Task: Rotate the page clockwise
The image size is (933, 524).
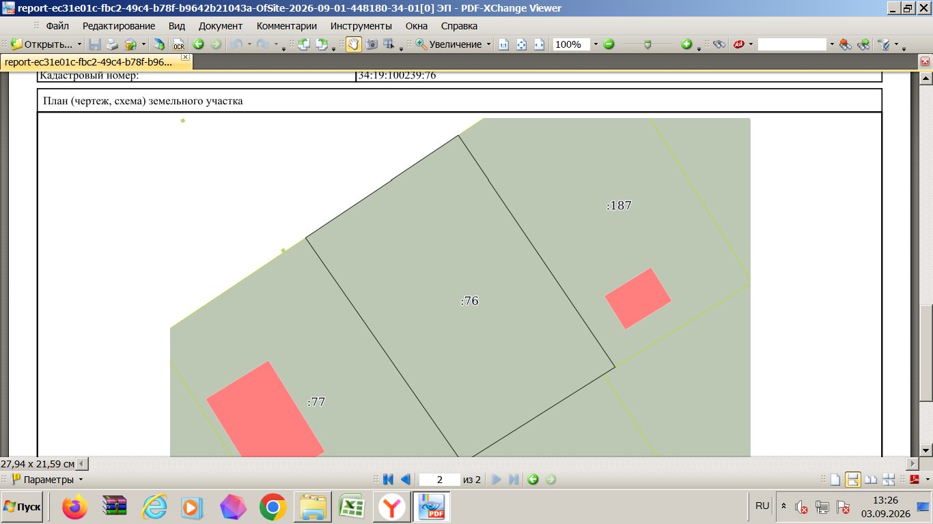Action: point(321,44)
